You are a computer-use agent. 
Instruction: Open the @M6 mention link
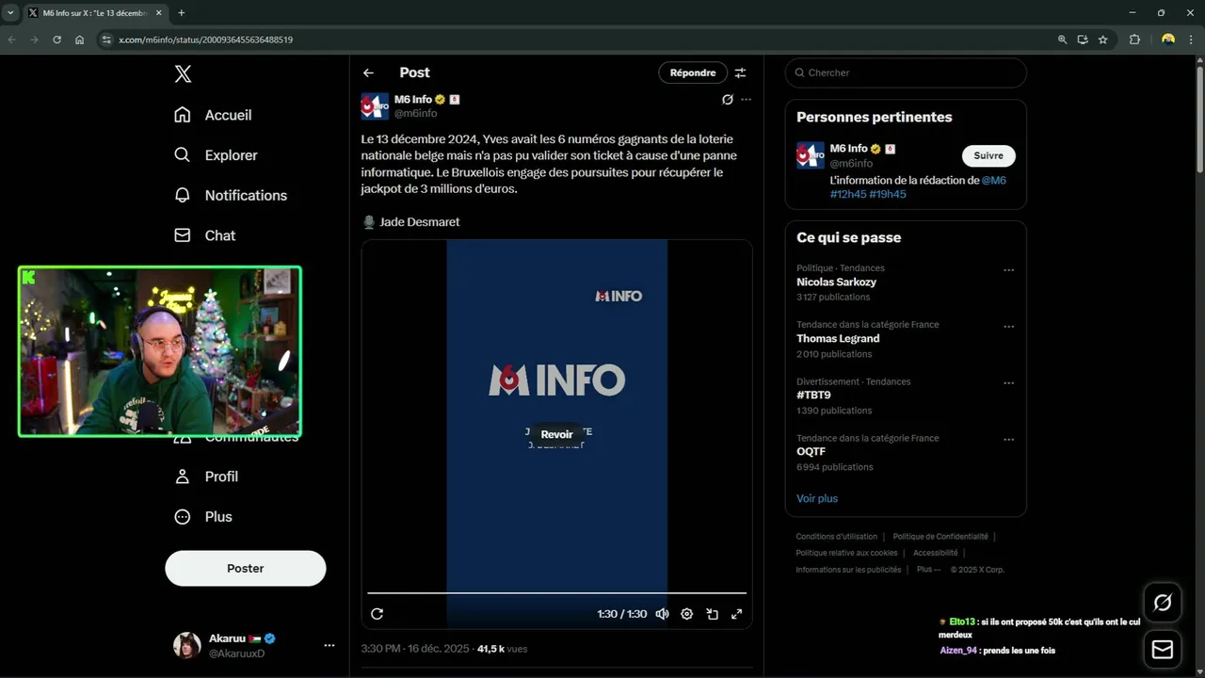click(x=994, y=180)
